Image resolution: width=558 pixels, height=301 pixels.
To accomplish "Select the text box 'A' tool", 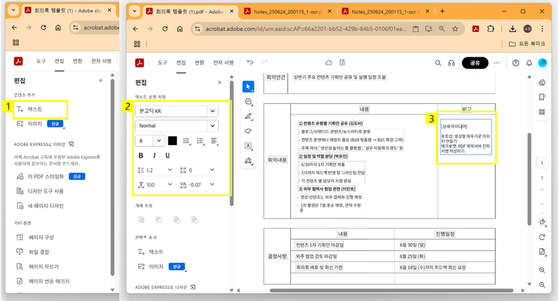I will pyautogui.click(x=248, y=146).
